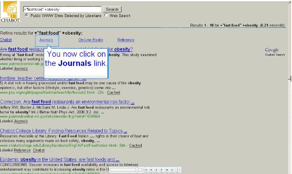Click the playback progress slider handle
292x174 pixels.
click(x=137, y=170)
